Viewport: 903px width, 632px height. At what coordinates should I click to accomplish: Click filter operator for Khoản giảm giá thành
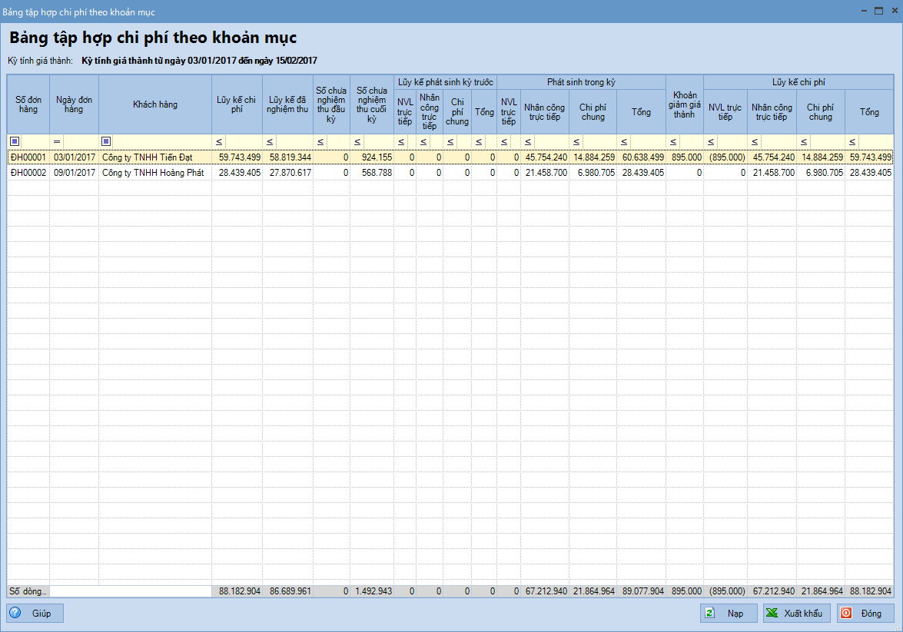pyautogui.click(x=673, y=141)
